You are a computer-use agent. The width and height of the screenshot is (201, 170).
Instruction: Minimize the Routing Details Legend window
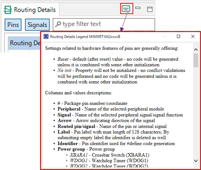(x=165, y=36)
